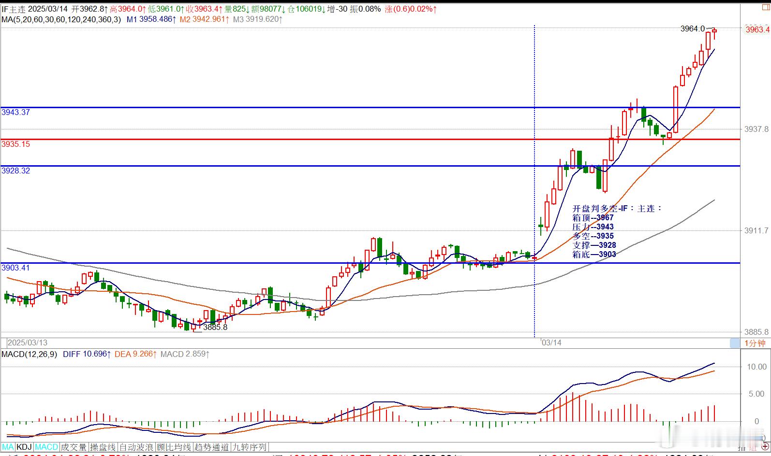Click the 多空--3935 annotation line

click(593, 236)
